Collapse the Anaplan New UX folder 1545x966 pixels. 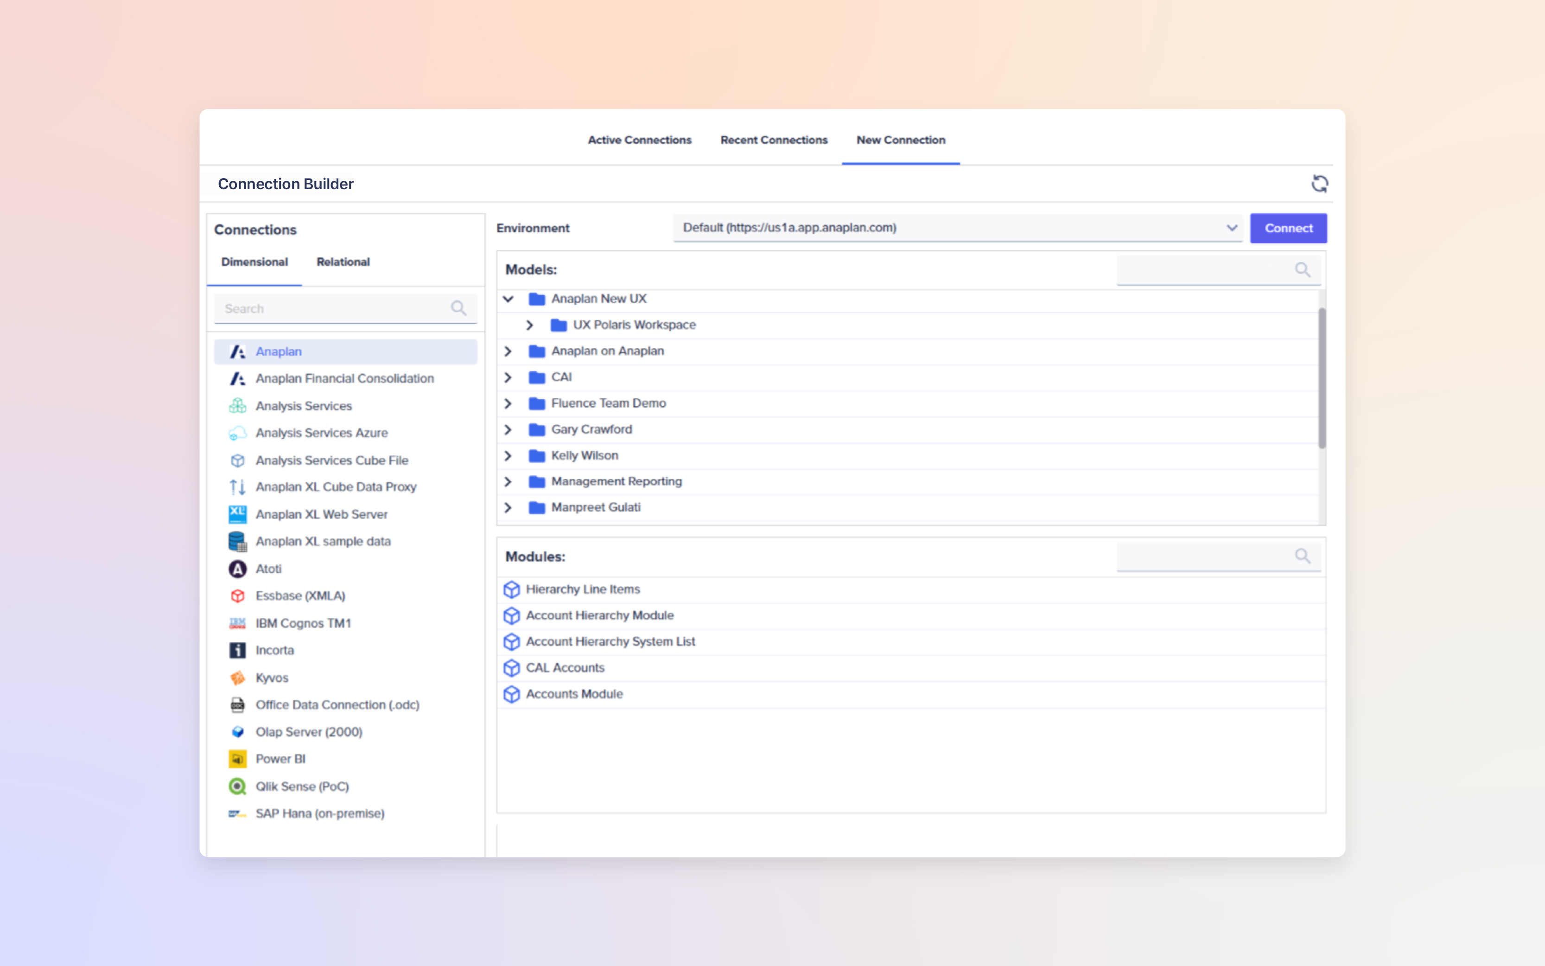click(x=508, y=299)
